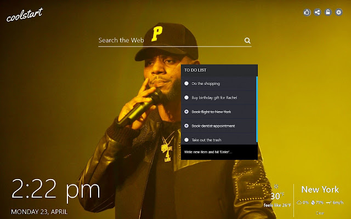Select 'Book dentist appointment' text

tap(213, 126)
